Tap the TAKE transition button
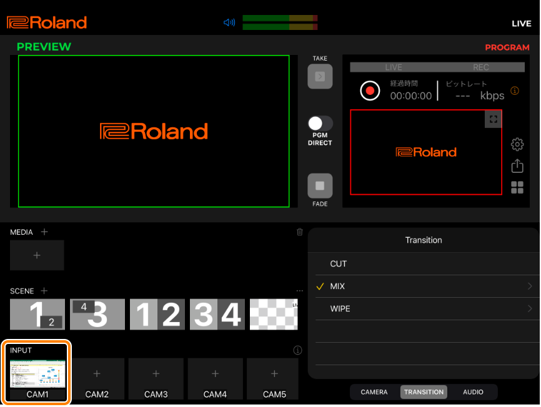 point(320,76)
